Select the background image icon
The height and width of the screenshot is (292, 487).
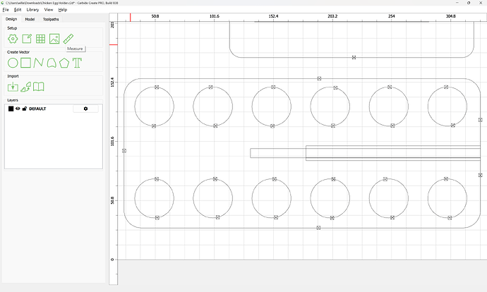point(54,39)
